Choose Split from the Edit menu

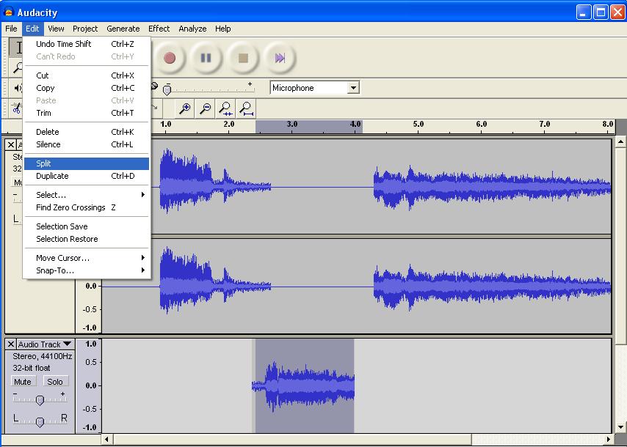(x=44, y=163)
